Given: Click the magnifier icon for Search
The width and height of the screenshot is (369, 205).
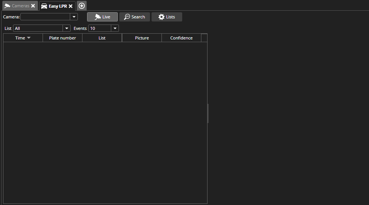Looking at the screenshot, I should [x=127, y=17].
